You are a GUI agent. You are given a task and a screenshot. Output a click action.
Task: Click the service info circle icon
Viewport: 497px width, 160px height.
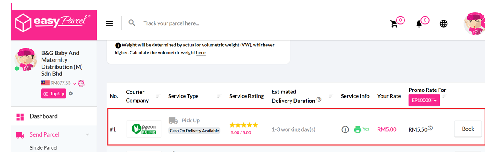click(345, 129)
